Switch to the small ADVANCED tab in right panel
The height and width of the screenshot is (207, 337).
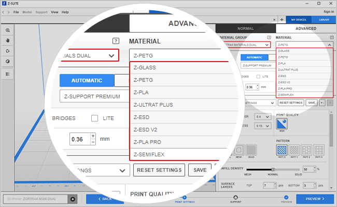[x=306, y=28]
